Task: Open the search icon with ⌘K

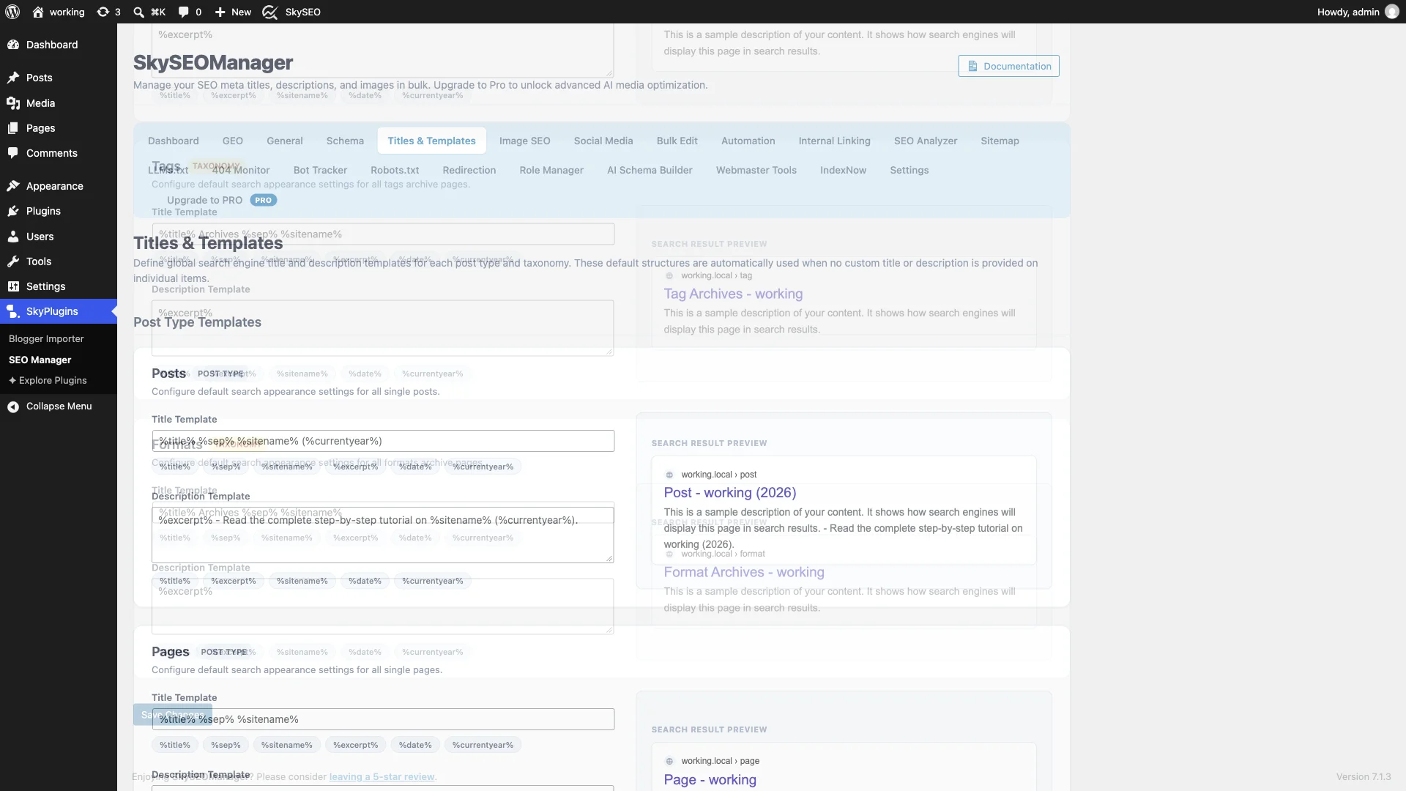Action: pyautogui.click(x=149, y=12)
